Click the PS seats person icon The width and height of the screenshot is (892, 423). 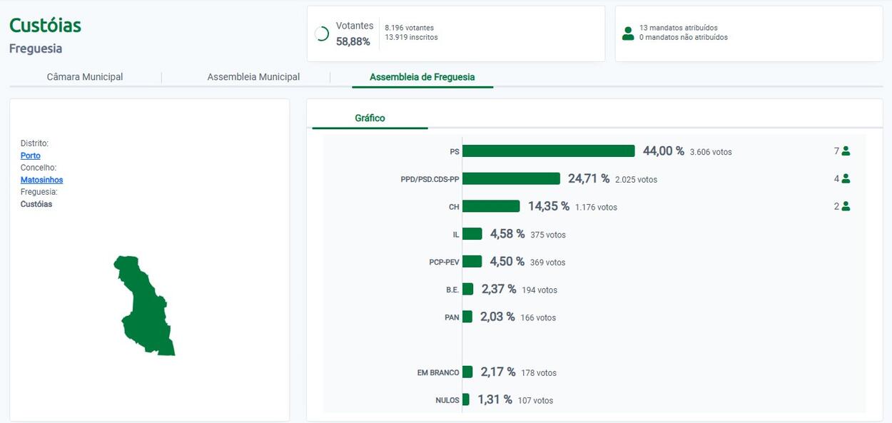click(x=846, y=151)
